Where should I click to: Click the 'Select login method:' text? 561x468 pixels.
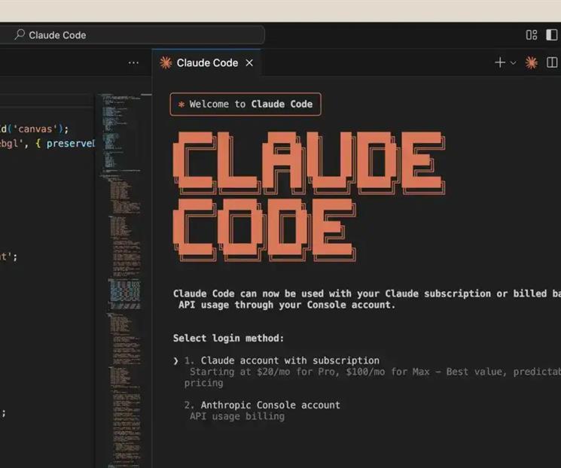pos(228,339)
